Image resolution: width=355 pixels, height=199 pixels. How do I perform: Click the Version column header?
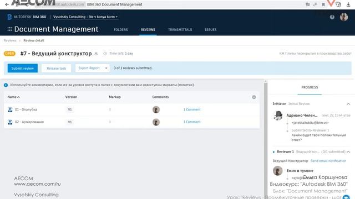click(71, 97)
